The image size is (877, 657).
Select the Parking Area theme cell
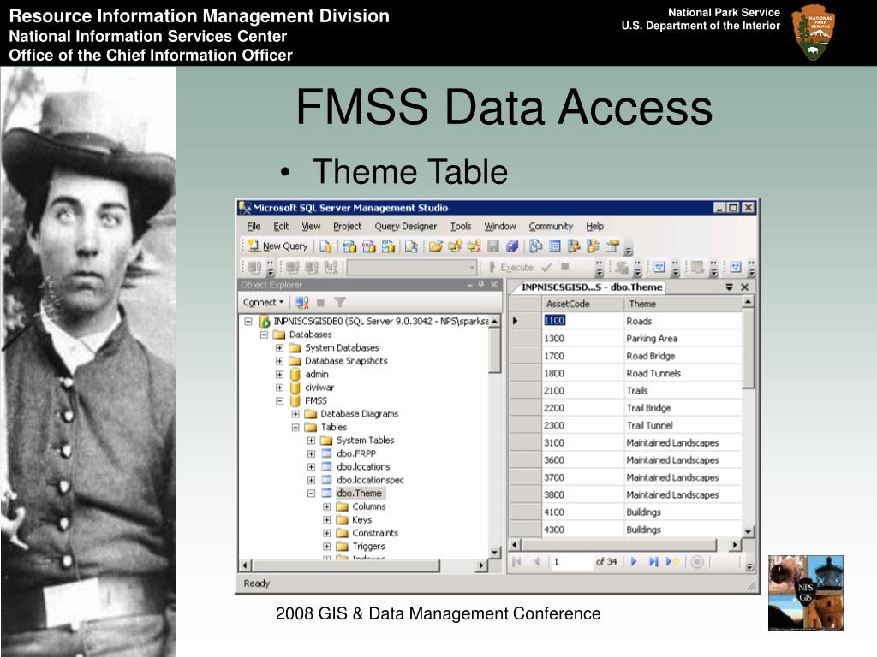coord(683,339)
